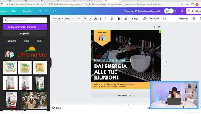
Task: Click the design title Video-tips 27
Action: pos(142,11)
